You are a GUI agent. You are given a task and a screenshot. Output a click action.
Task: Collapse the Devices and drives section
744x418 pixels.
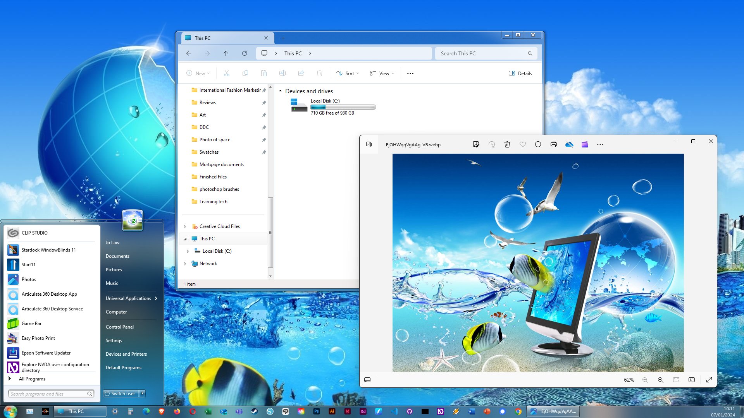(x=280, y=91)
